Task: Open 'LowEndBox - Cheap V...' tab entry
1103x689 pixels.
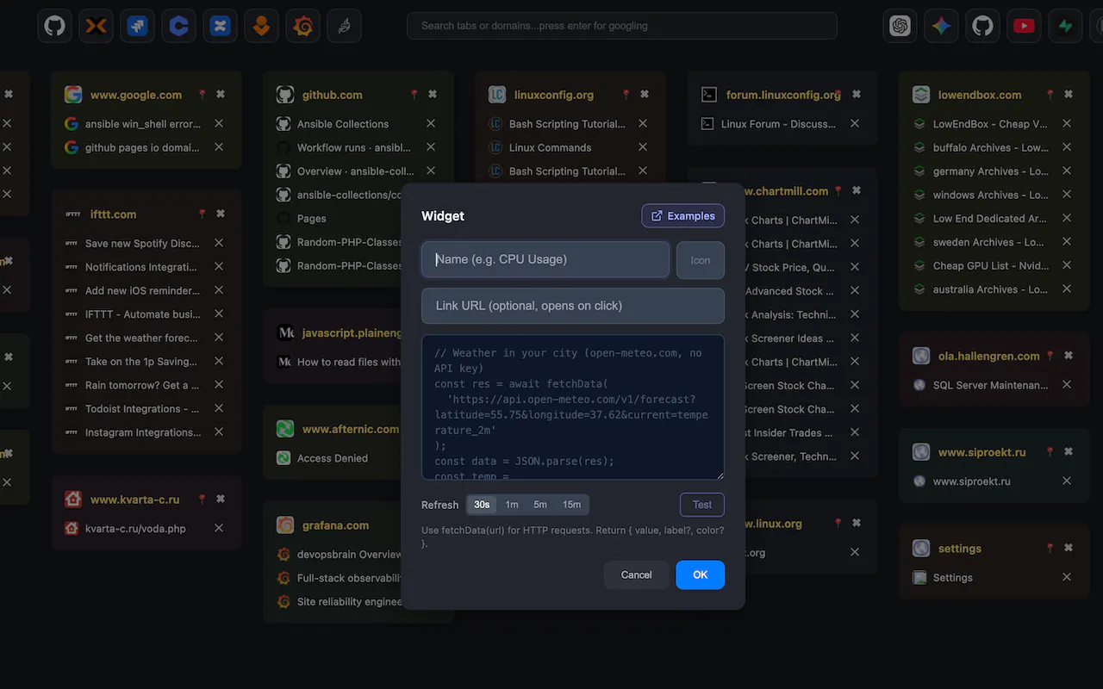Action: [x=990, y=124]
